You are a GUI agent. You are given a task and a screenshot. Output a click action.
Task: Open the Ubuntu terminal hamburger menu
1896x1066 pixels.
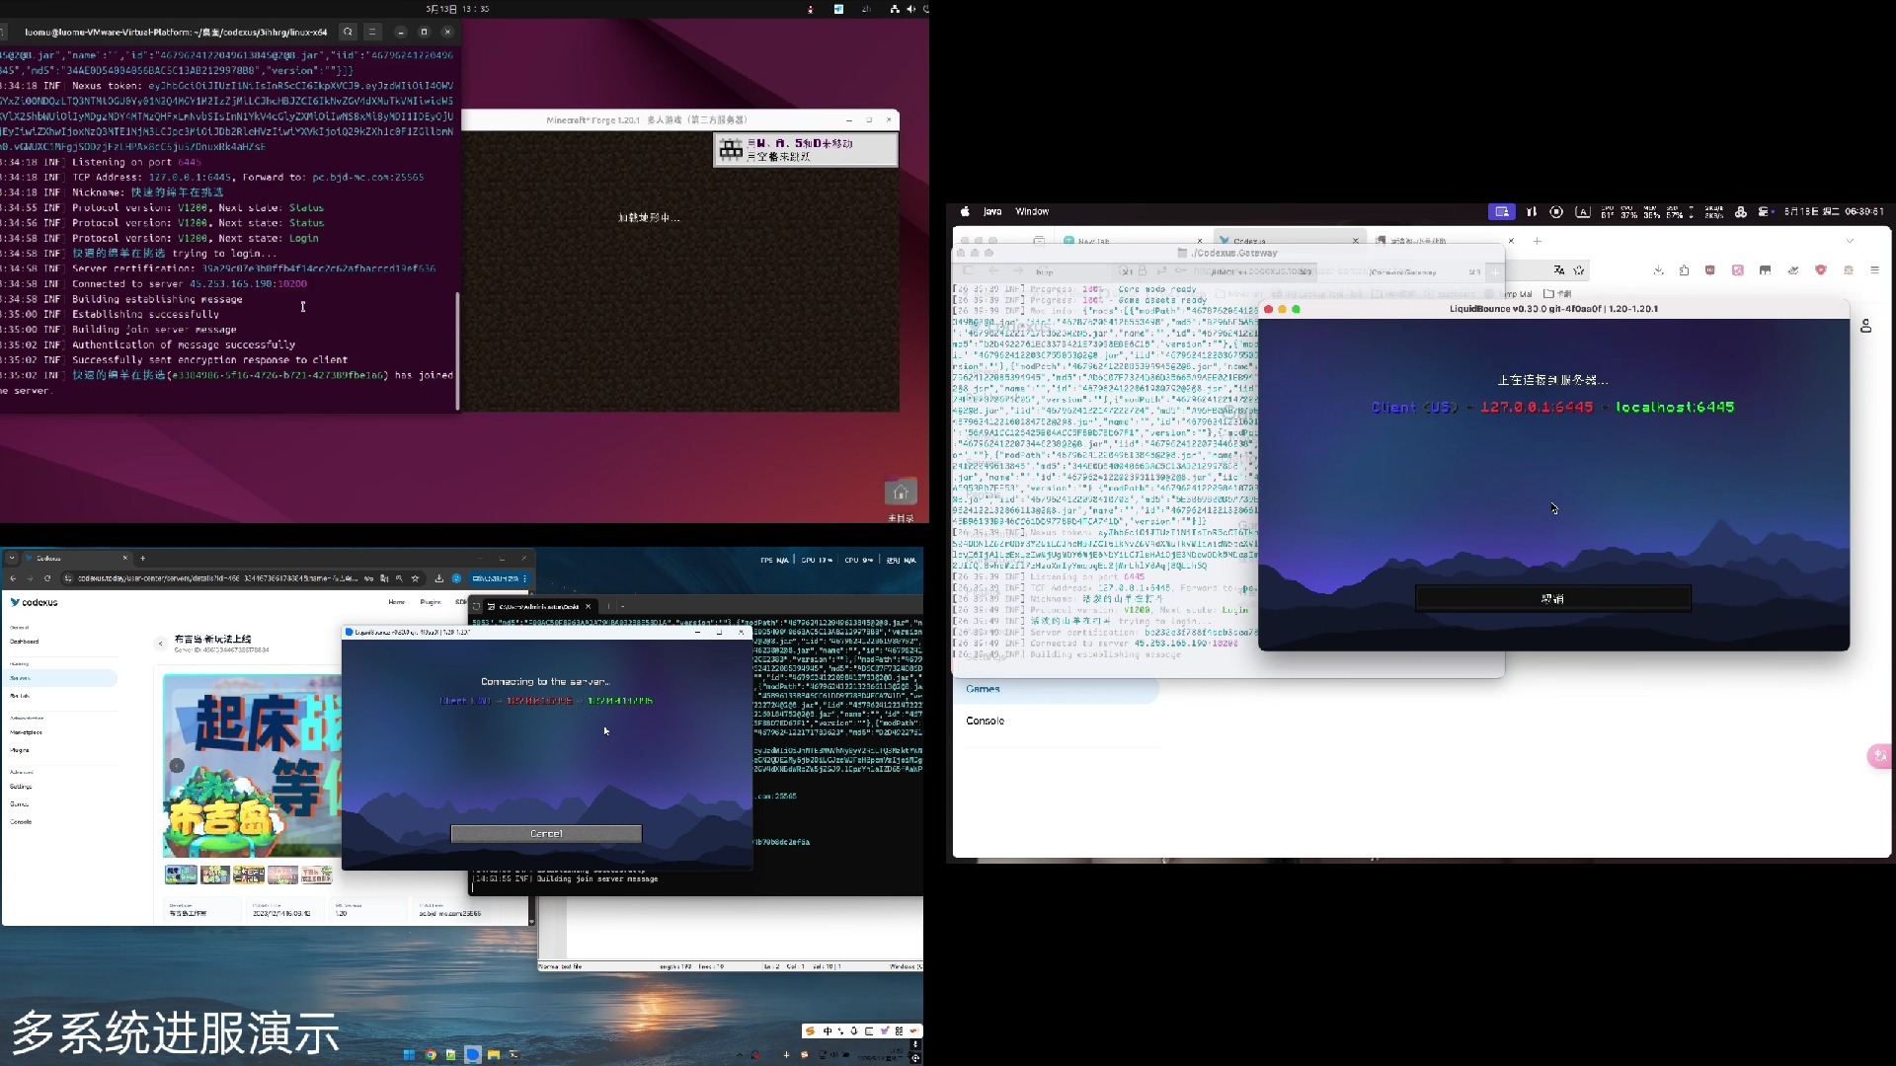[372, 32]
